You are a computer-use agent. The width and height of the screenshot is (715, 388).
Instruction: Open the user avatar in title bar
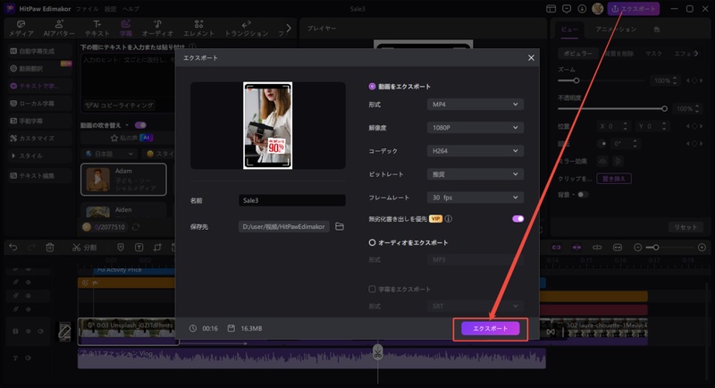click(597, 9)
